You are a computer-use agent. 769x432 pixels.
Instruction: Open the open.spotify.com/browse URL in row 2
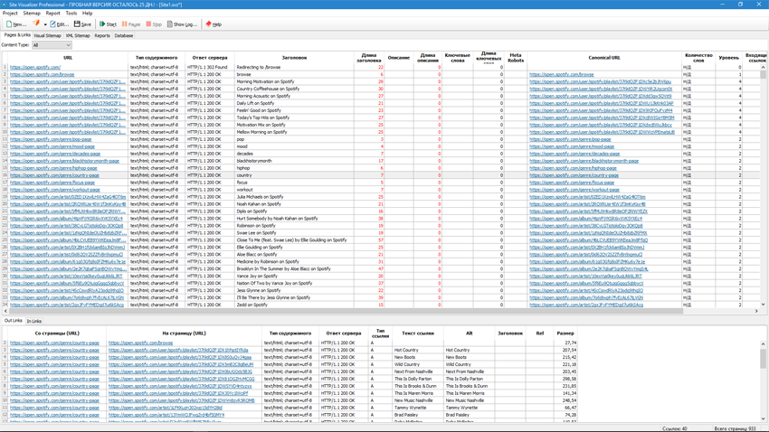tap(43, 74)
